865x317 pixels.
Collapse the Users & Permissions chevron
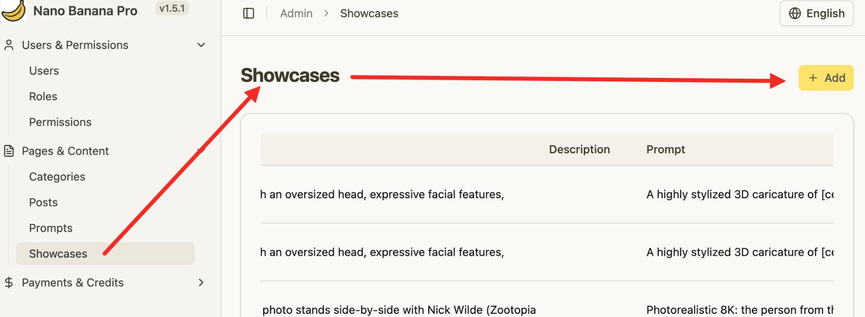click(x=201, y=45)
